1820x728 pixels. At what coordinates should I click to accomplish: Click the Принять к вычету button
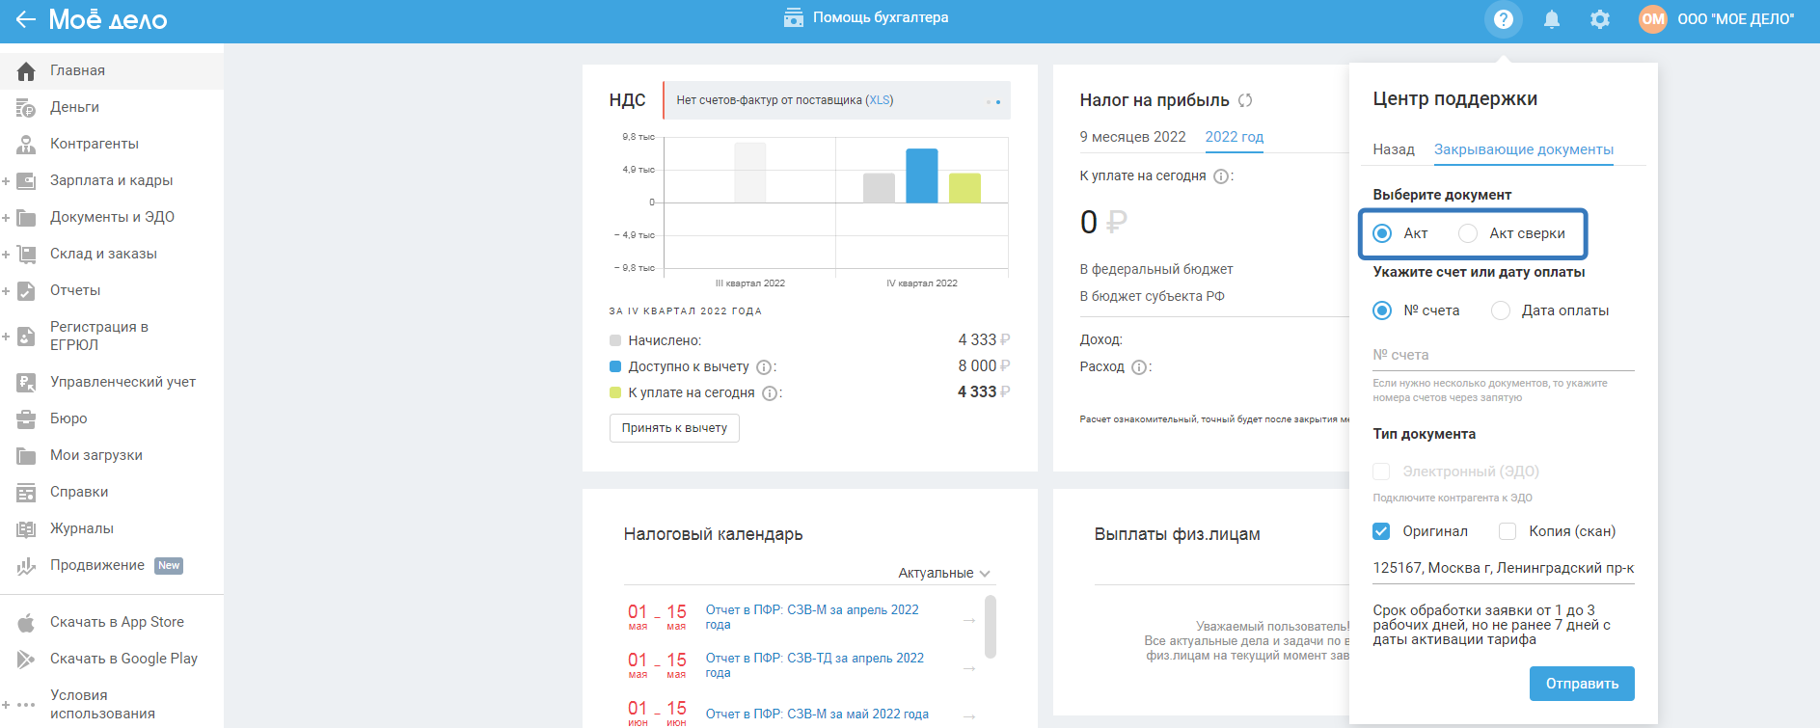pyautogui.click(x=674, y=428)
